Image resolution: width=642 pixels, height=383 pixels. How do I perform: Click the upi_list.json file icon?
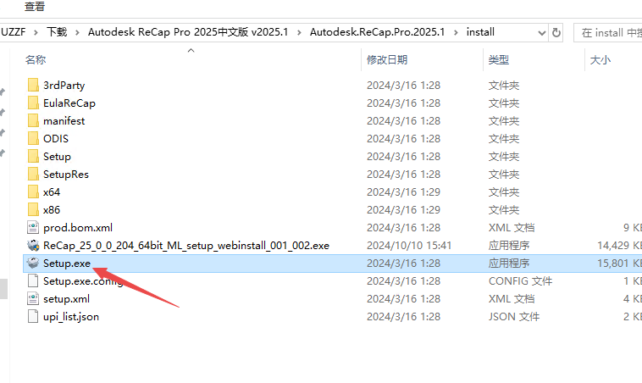tap(33, 317)
